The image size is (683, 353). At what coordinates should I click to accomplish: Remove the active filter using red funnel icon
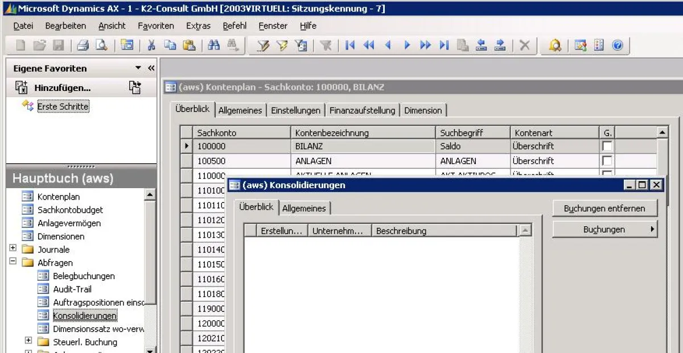tap(326, 45)
